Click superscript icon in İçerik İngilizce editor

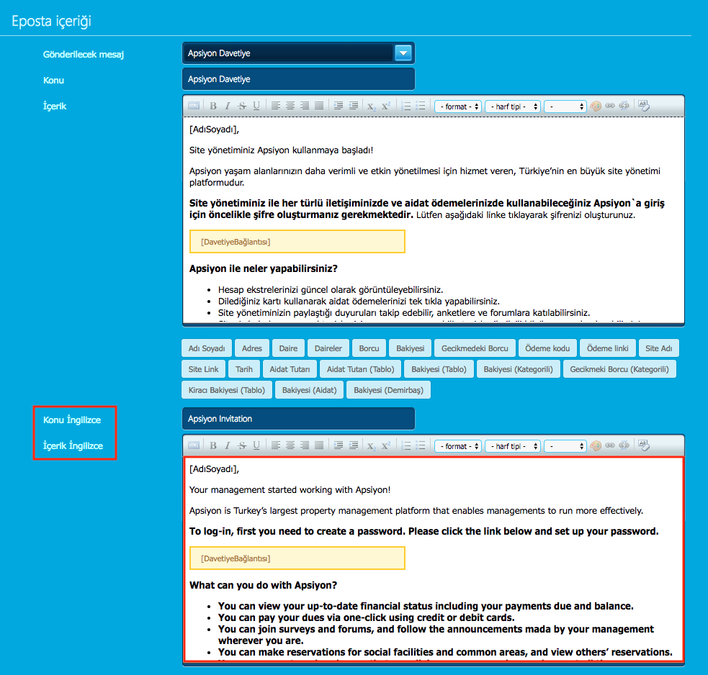coord(385,445)
